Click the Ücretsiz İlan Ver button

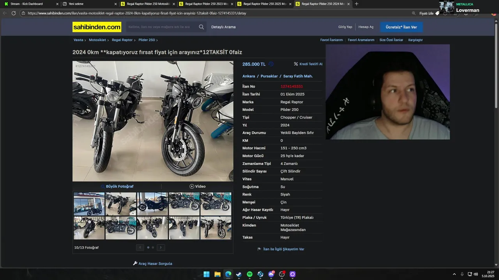click(x=401, y=27)
